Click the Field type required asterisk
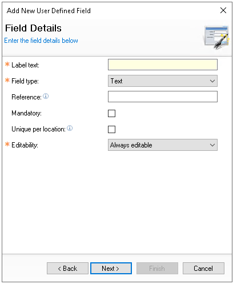This screenshot has width=233, height=284. pos(7,80)
